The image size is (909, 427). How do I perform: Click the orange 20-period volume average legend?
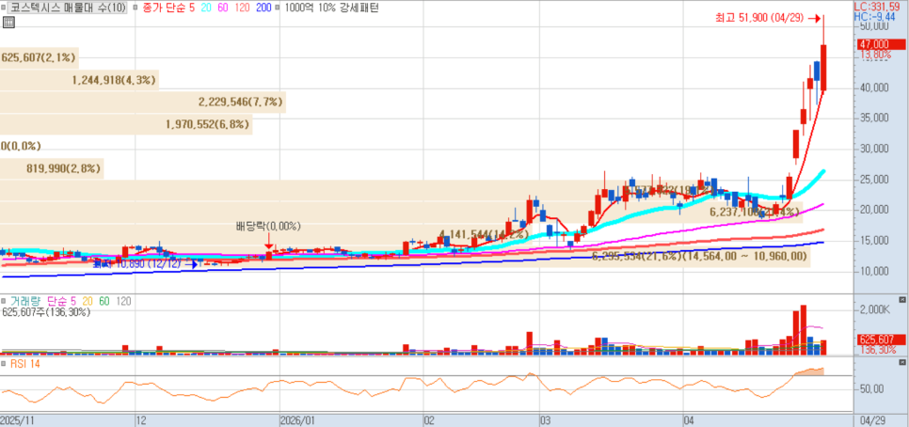click(x=88, y=301)
